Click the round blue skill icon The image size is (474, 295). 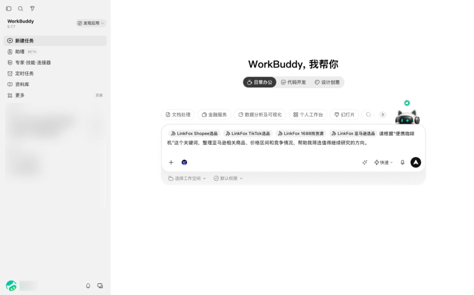184,162
